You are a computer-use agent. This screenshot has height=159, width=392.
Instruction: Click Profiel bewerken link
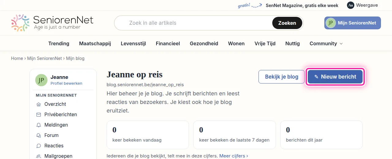[x=66, y=83]
